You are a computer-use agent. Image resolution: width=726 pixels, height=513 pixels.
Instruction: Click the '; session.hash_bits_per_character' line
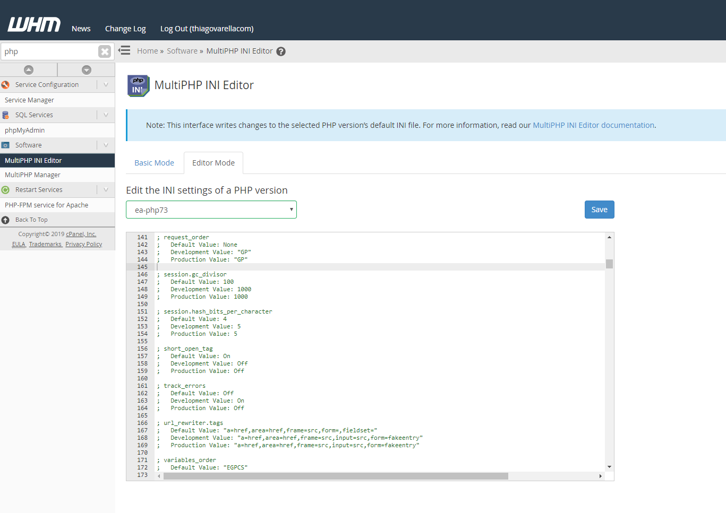(x=215, y=311)
